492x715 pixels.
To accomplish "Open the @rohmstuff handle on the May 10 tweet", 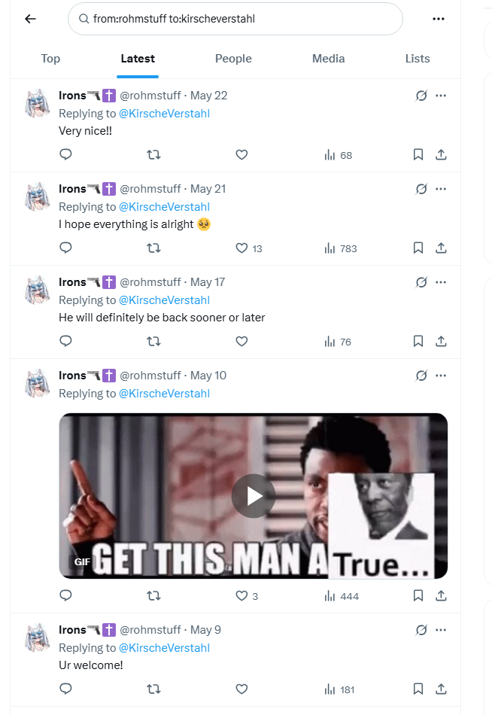I will click(x=150, y=376).
